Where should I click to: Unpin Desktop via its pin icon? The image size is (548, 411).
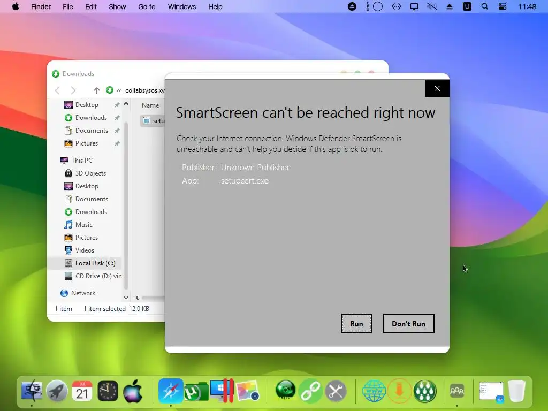[x=117, y=105]
